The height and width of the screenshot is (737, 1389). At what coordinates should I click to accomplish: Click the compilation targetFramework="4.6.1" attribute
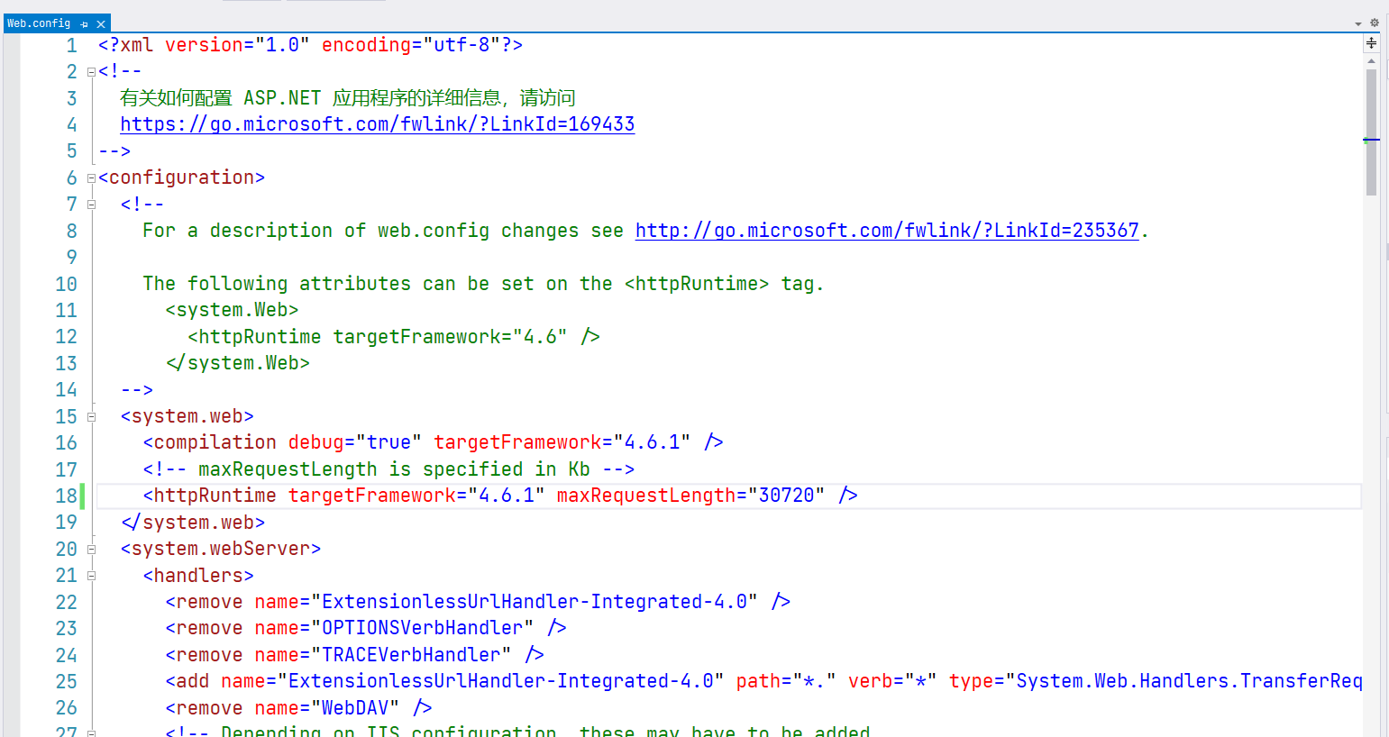[x=562, y=442]
